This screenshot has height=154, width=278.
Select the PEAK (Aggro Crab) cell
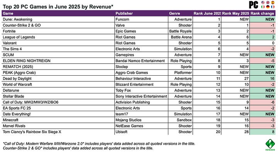58,73
